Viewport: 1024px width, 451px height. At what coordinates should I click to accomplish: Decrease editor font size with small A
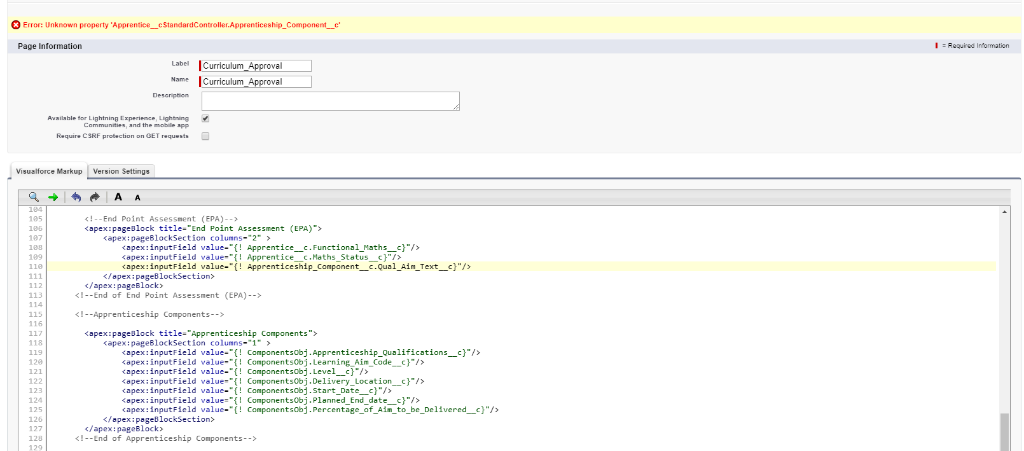click(x=137, y=198)
